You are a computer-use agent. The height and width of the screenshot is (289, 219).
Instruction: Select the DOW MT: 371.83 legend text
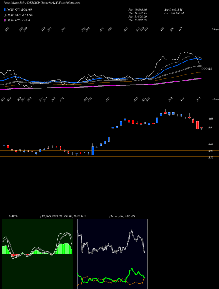(19, 15)
